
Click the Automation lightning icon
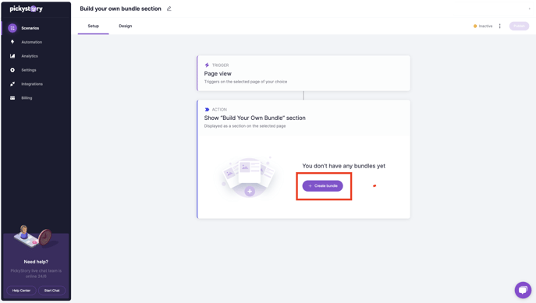(12, 42)
